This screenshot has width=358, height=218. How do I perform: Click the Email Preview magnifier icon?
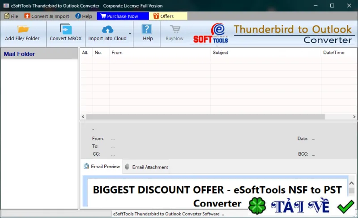[86, 166]
